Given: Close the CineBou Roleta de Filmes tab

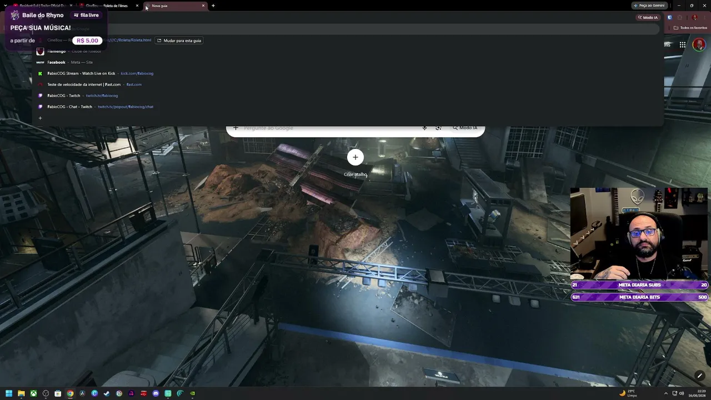Looking at the screenshot, I should [x=137, y=6].
